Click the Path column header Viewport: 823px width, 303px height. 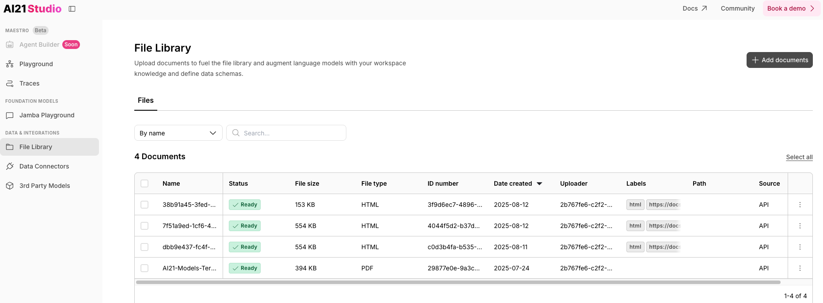699,183
